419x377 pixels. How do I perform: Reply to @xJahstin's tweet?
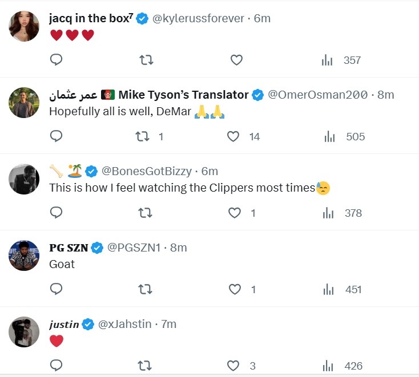pos(56,366)
